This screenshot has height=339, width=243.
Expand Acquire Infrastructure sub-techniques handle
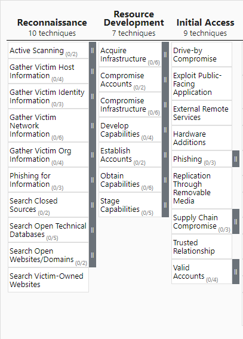tap(165, 54)
